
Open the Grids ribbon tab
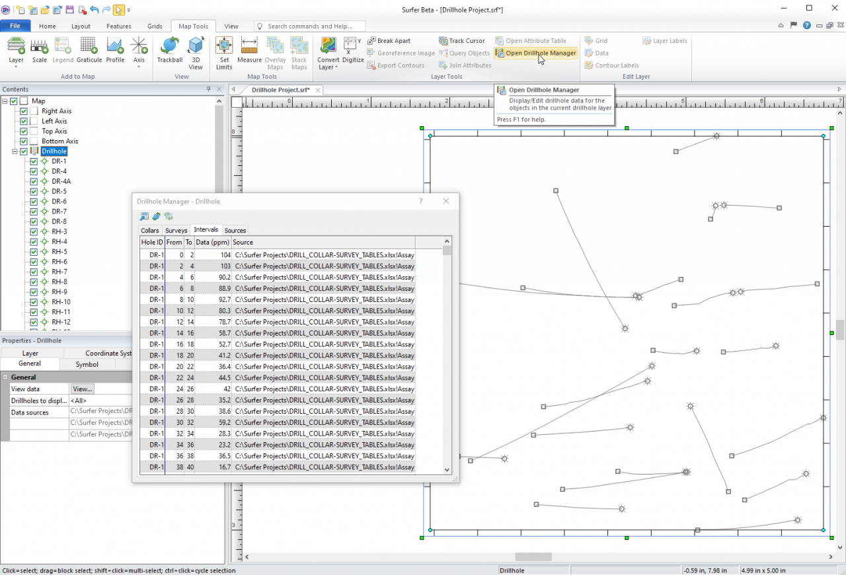155,26
